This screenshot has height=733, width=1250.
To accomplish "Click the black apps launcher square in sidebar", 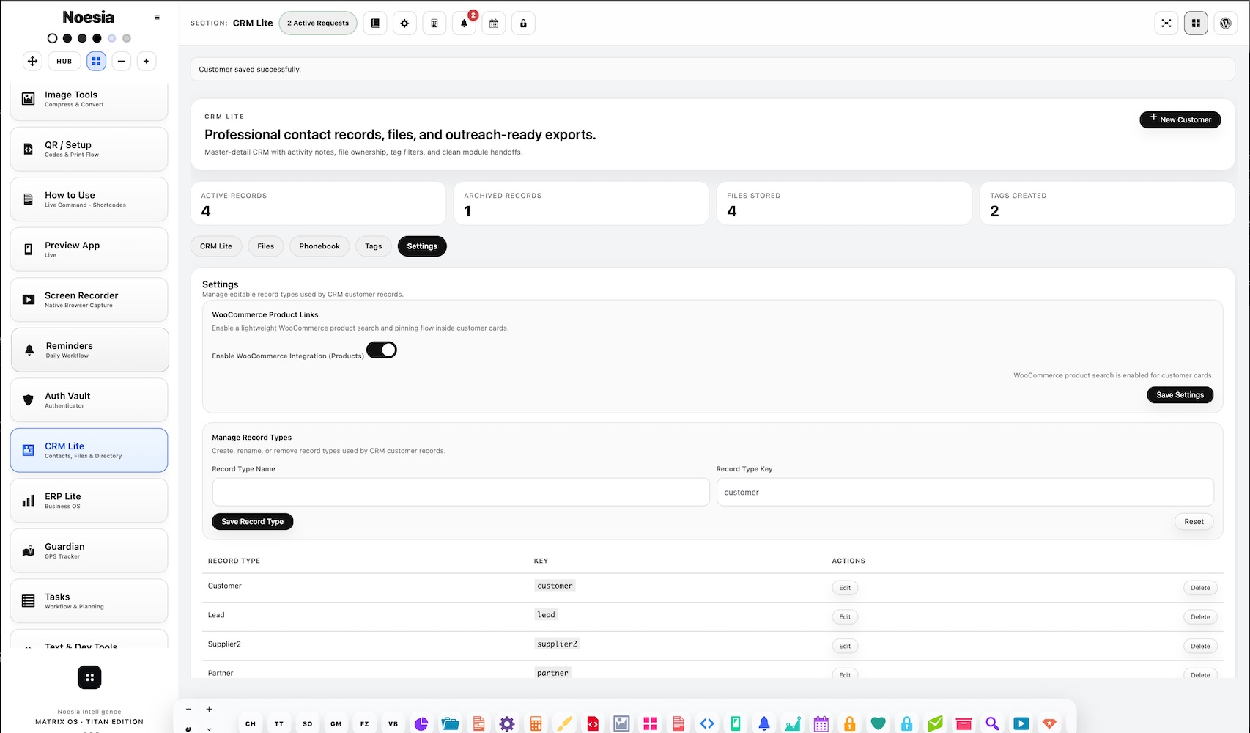I will point(89,677).
